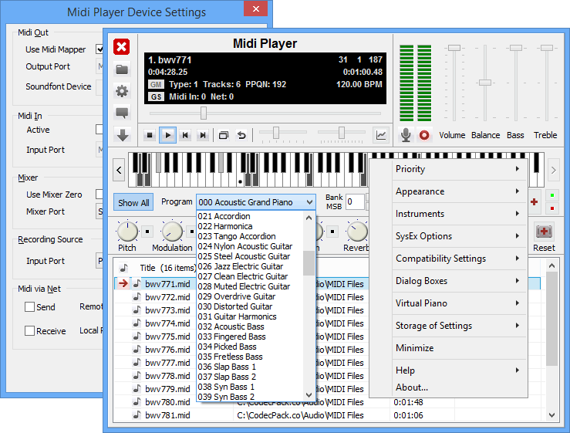
Task: Toggle the Use Midi Mapper checkbox
Action: click(99, 49)
